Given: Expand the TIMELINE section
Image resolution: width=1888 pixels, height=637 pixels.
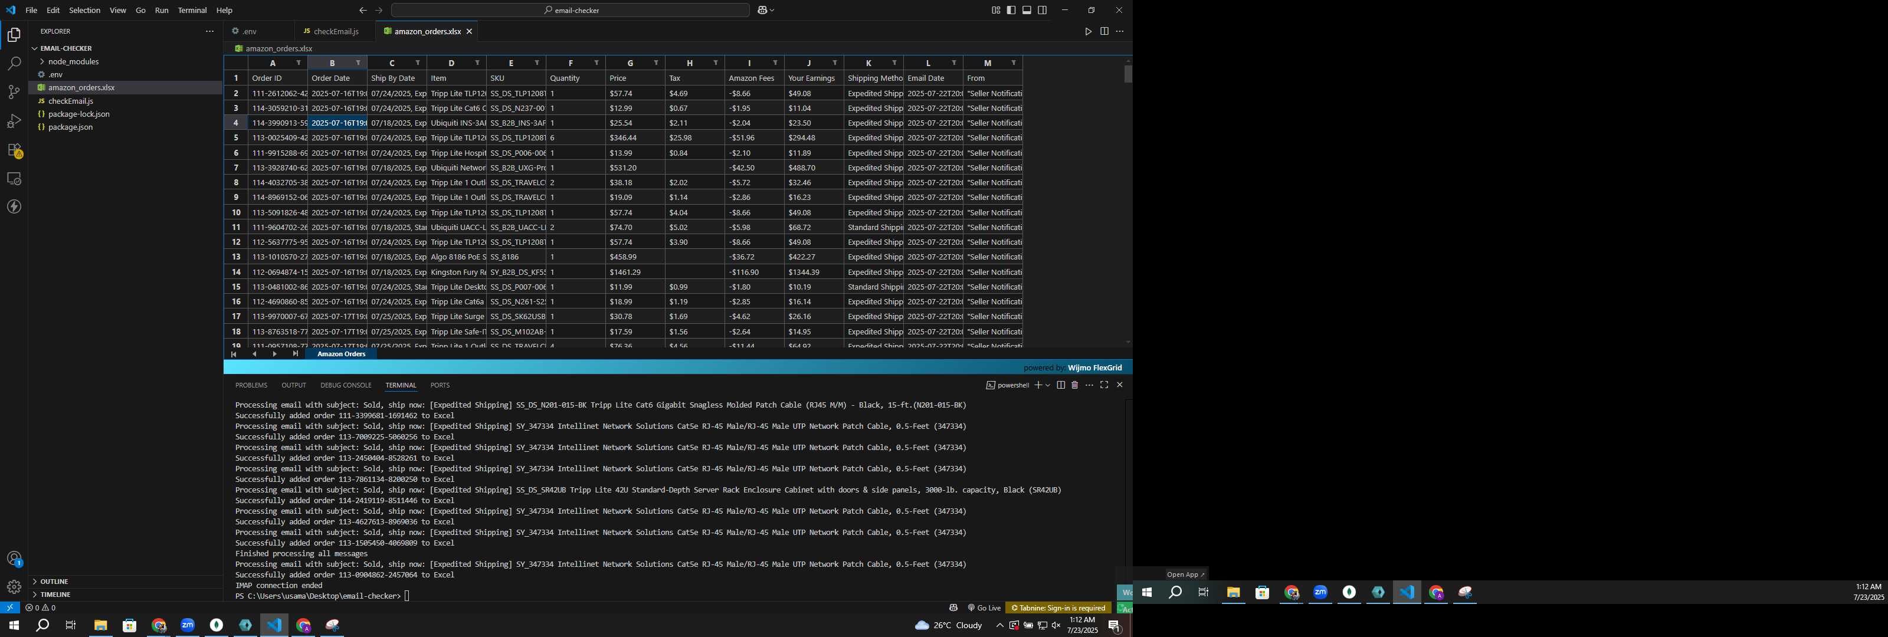Looking at the screenshot, I should click(124, 595).
